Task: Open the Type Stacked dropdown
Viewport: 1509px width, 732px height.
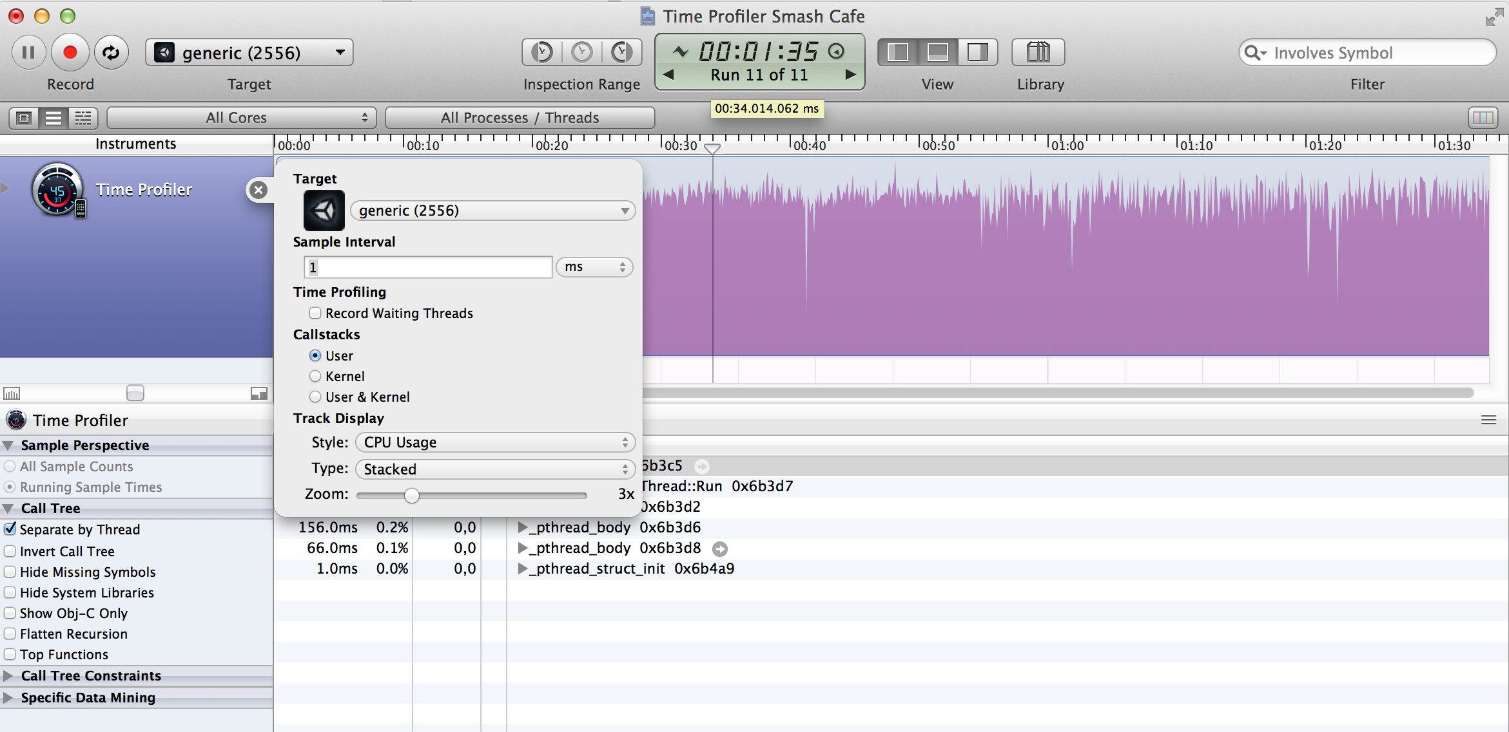Action: coord(494,469)
